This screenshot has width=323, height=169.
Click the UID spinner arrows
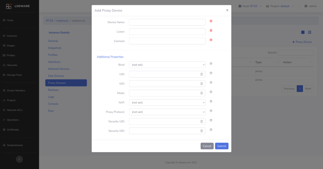tap(202, 74)
